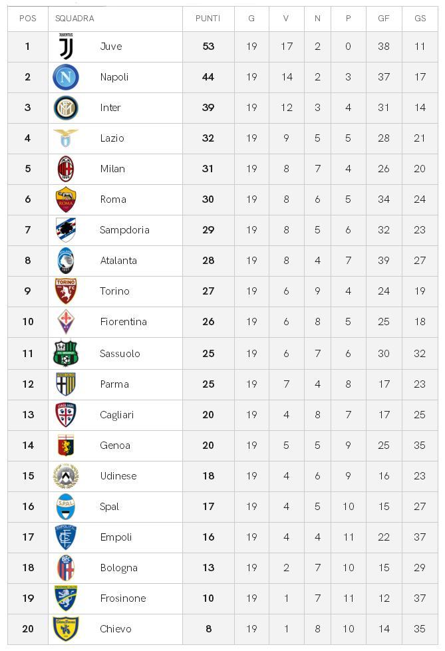The width and height of the screenshot is (445, 651).
Task: Click the Sampdoria club crest
Action: click(x=66, y=230)
